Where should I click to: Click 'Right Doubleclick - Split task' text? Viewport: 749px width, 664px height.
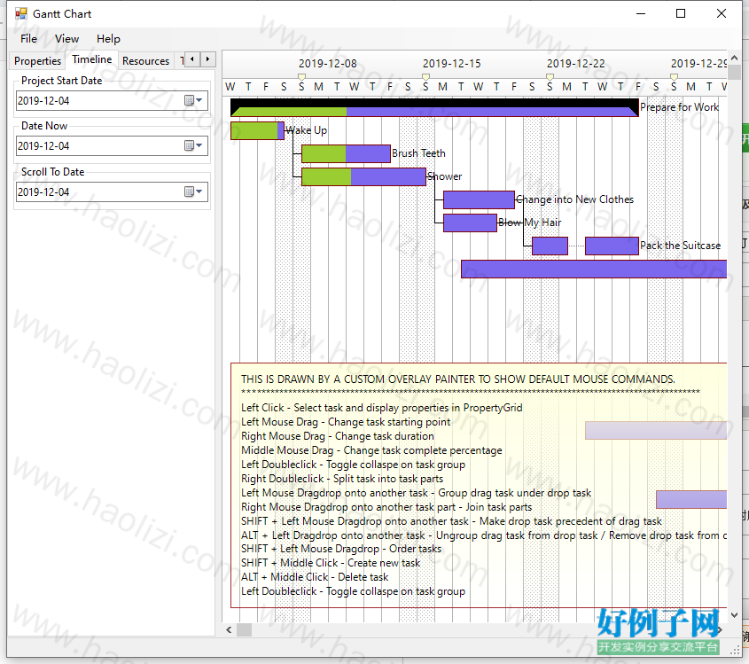click(x=342, y=479)
